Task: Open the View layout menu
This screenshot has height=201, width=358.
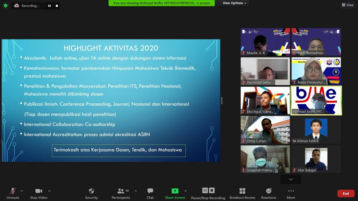Action: point(348,5)
